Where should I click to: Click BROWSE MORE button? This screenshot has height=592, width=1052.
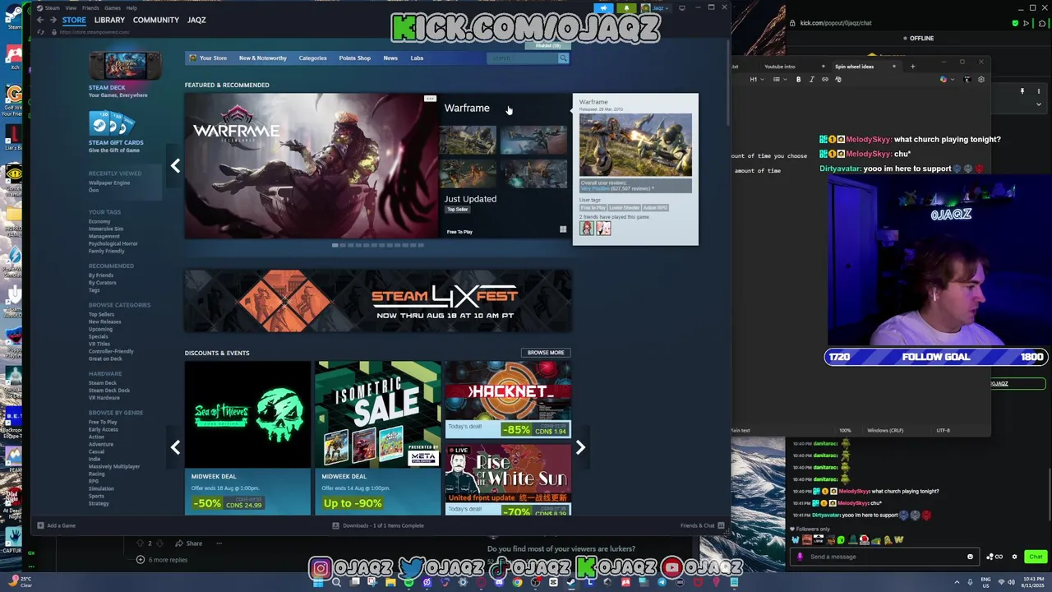[546, 353]
